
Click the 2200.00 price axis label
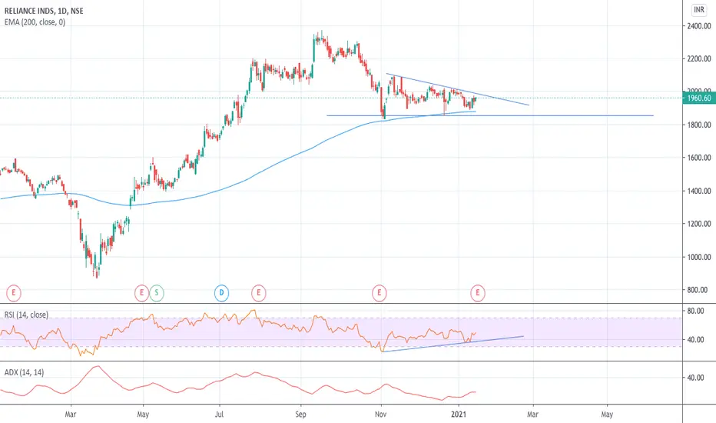pyautogui.click(x=699, y=58)
